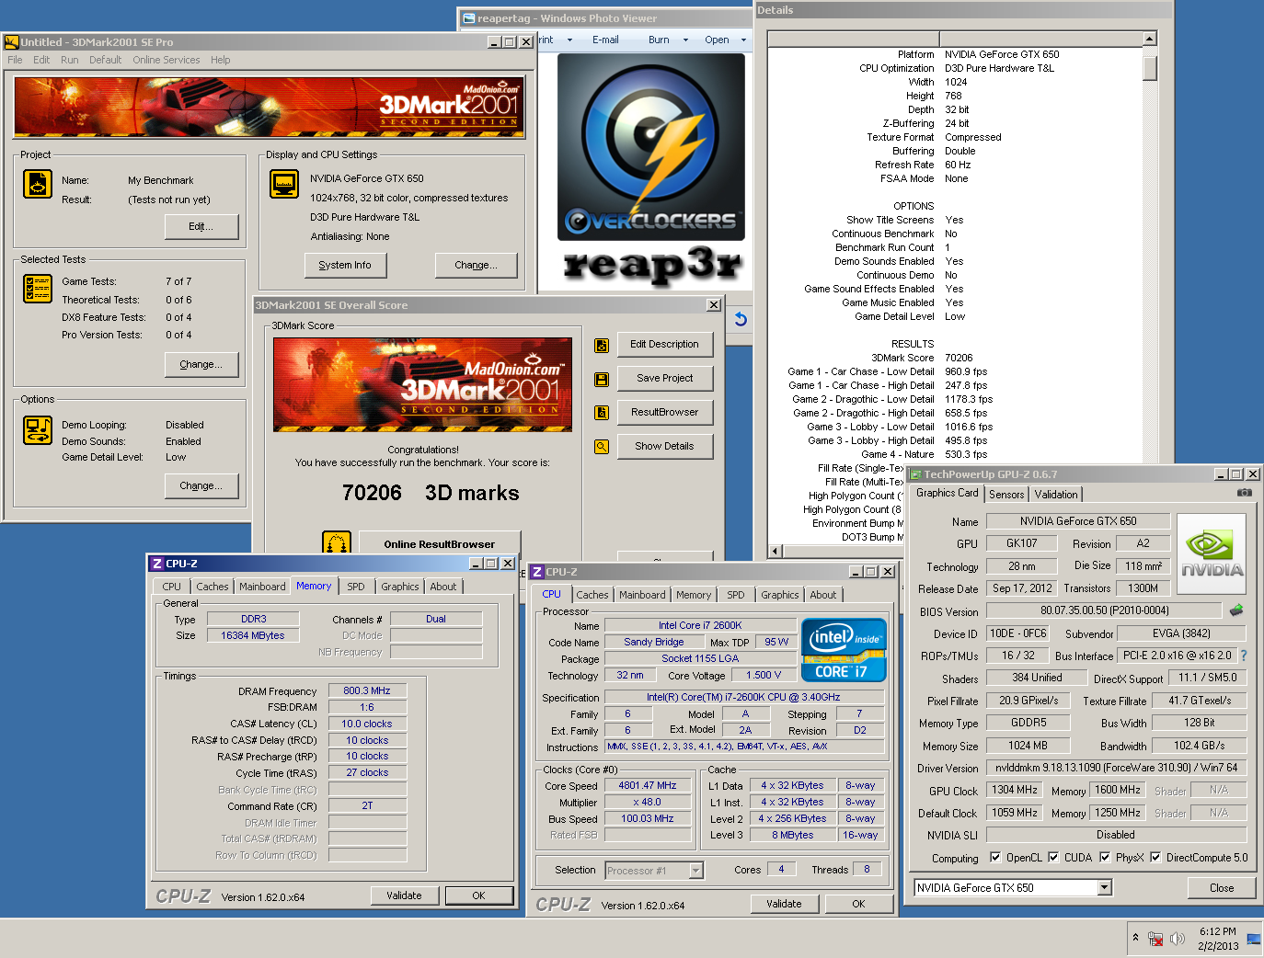This screenshot has width=1264, height=958.
Task: Click the Details horizontal scroll left arrow
Action: click(775, 552)
